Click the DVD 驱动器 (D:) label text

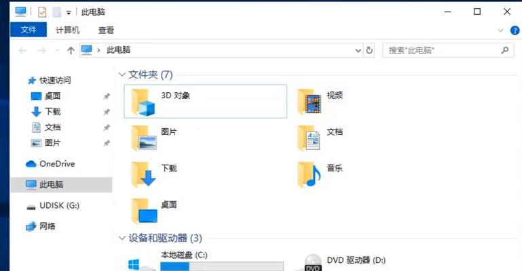[356, 260]
